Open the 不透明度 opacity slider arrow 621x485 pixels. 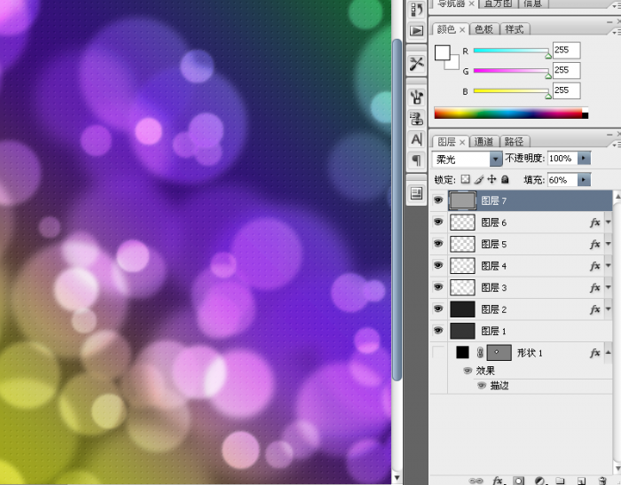coord(583,159)
